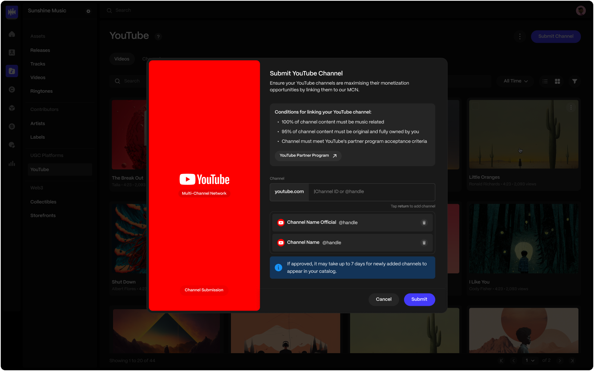
Task: Delete the Channel Name @handle entry
Action: [x=424, y=243]
